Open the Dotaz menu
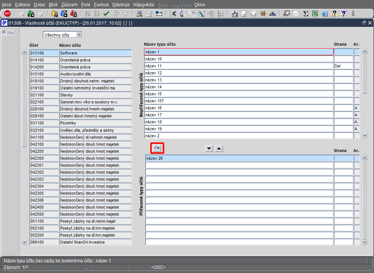The width and height of the screenshot is (374, 273). tap(39, 5)
